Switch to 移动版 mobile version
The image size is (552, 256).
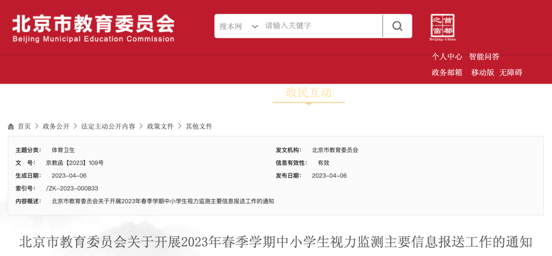[x=482, y=73]
